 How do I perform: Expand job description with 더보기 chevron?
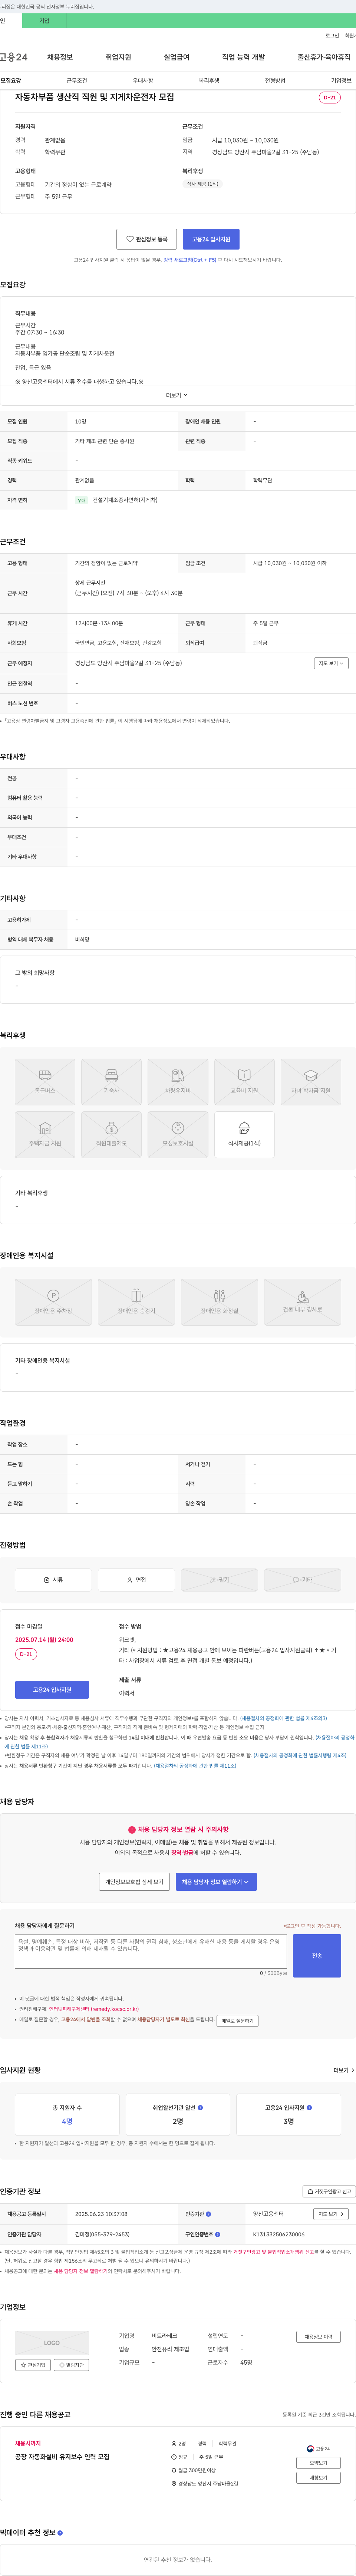pyautogui.click(x=177, y=395)
